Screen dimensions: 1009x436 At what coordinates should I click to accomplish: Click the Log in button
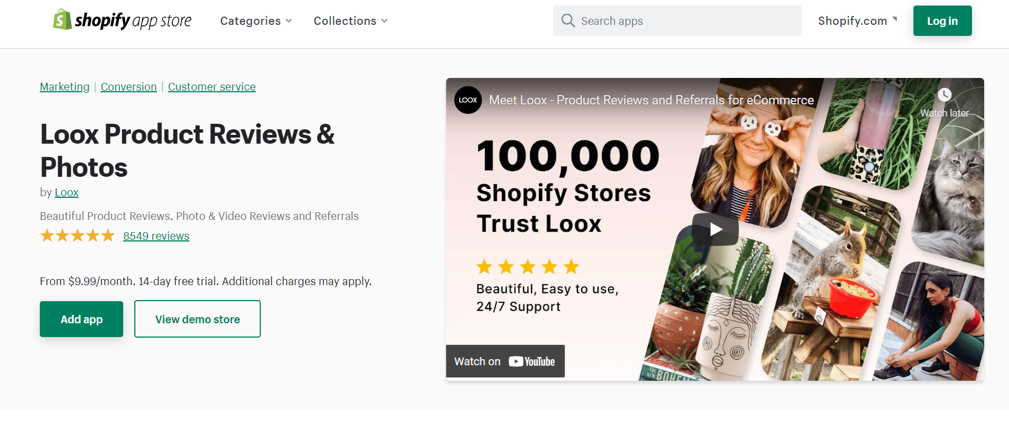(942, 20)
